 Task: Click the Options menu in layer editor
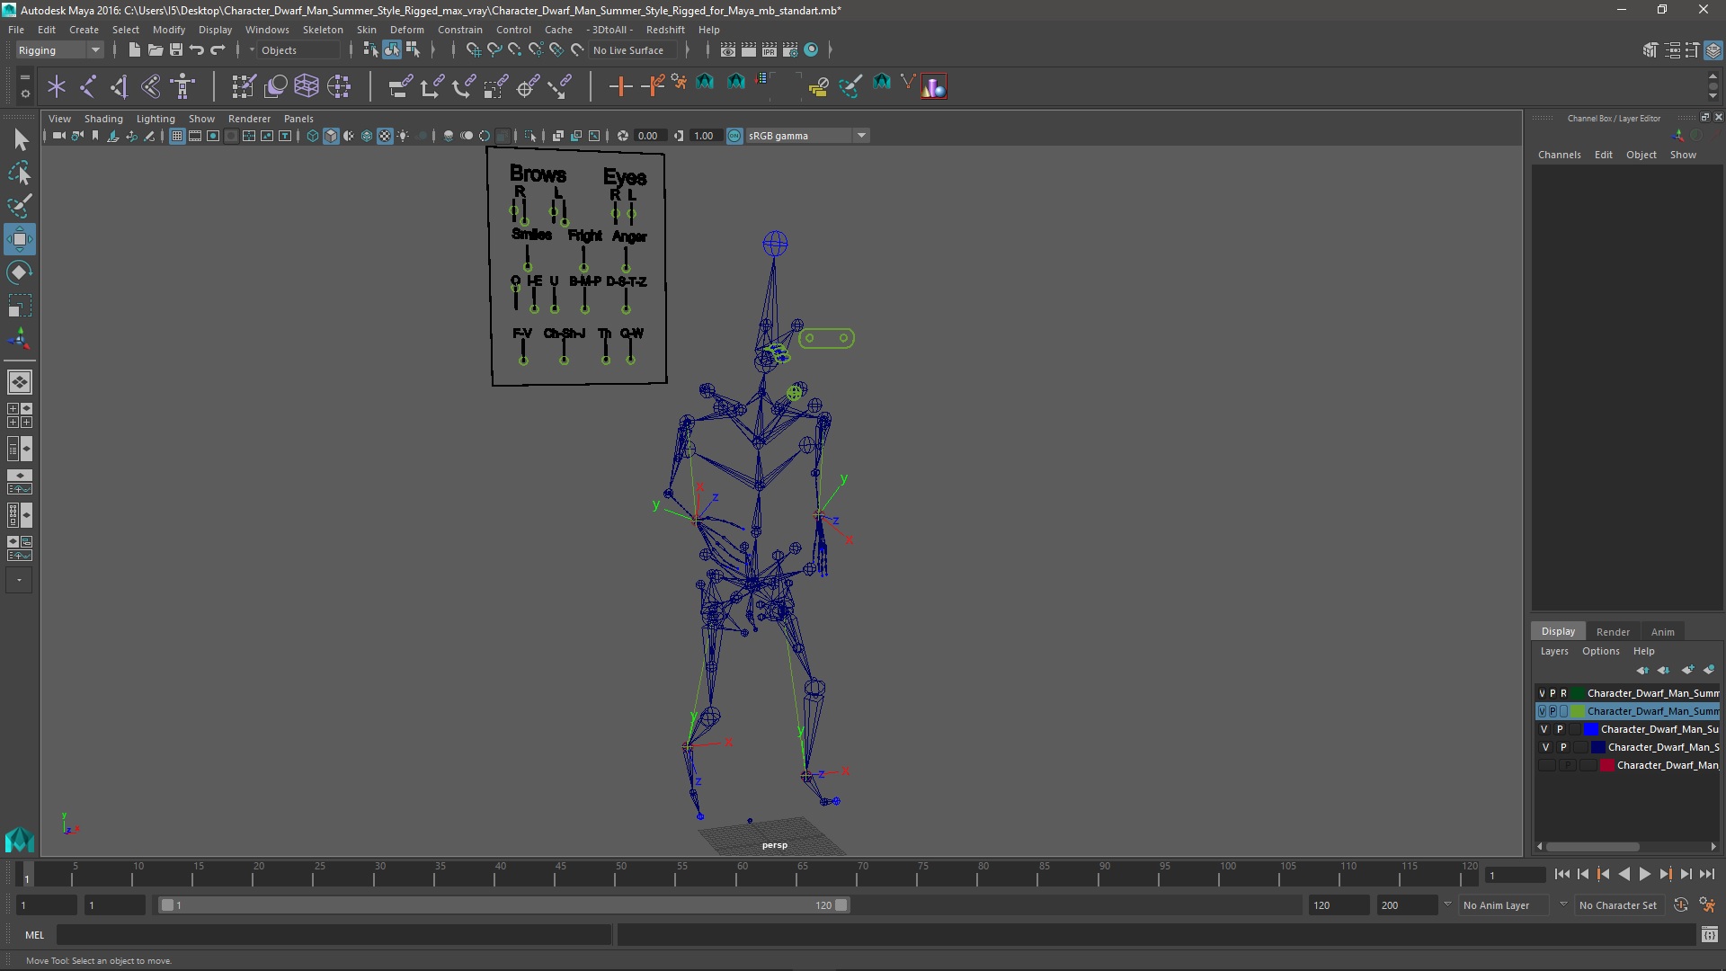pos(1600,651)
